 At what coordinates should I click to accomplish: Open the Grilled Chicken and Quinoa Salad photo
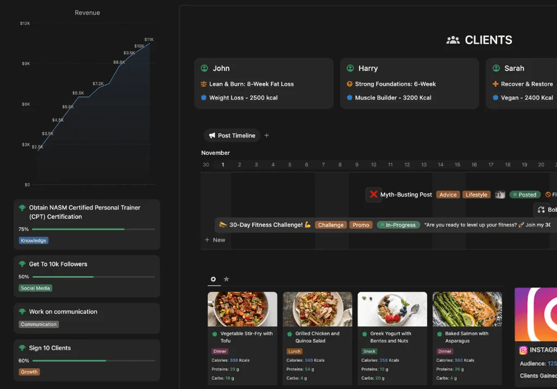pyautogui.click(x=317, y=309)
